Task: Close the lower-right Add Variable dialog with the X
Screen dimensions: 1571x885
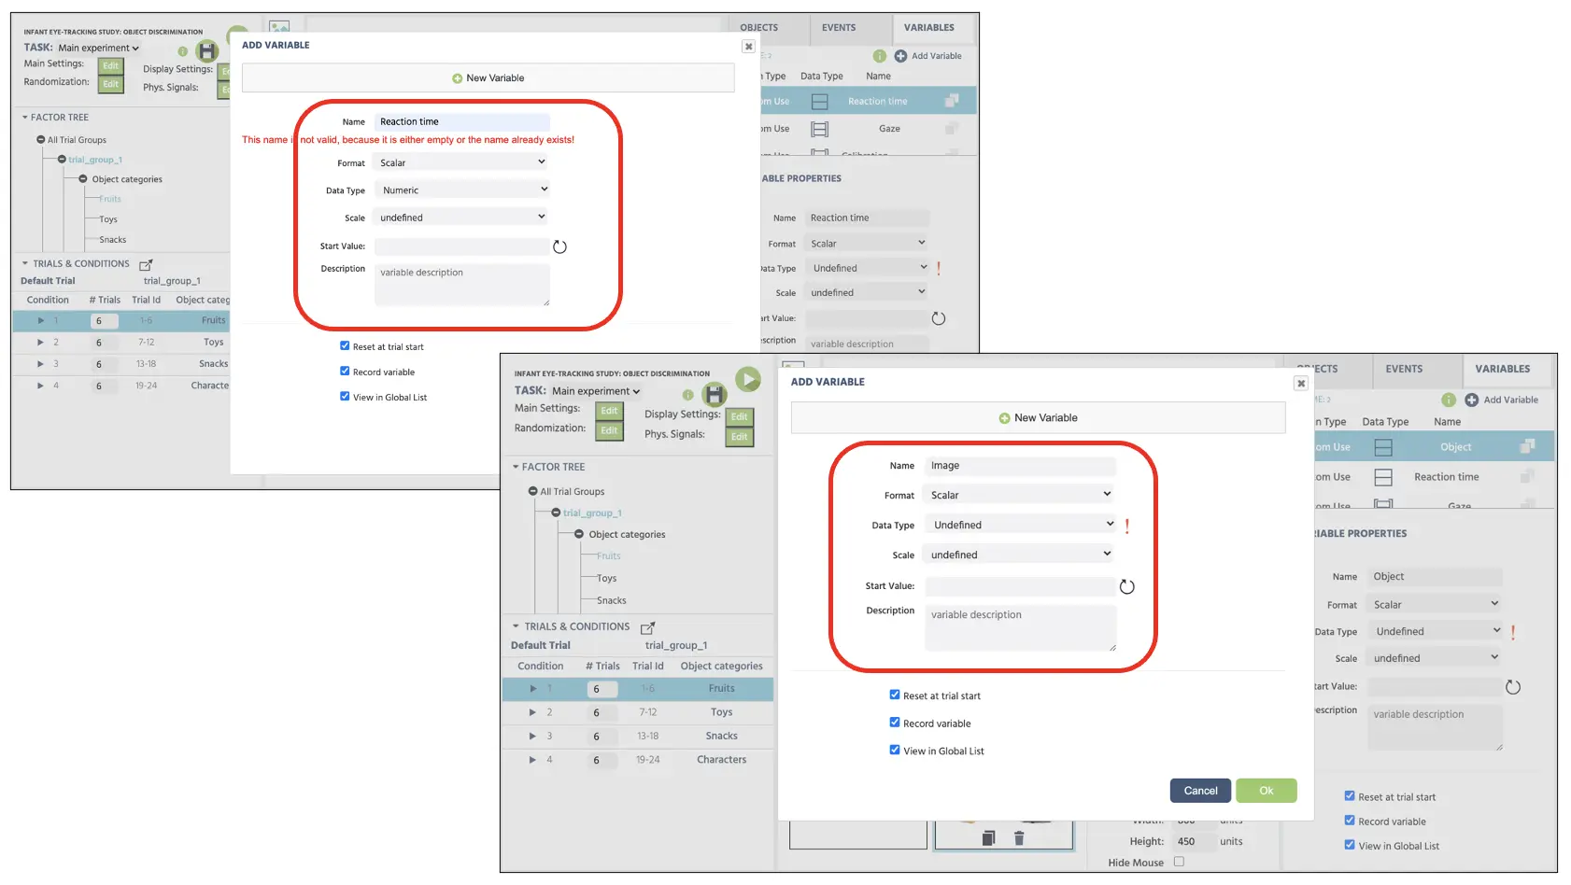Action: coord(1300,383)
